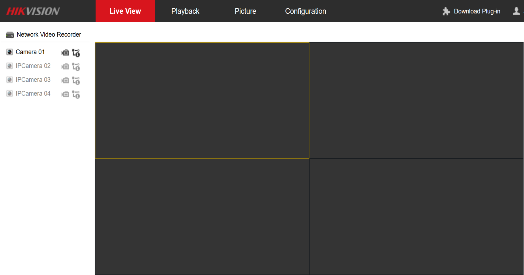Select the camera lens icon beside IPCamera 02

point(10,66)
